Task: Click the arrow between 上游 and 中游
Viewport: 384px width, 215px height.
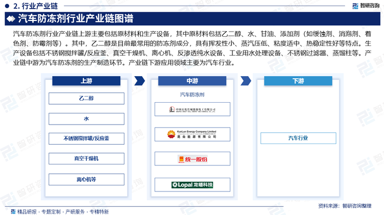Action: pyautogui.click(x=140, y=81)
